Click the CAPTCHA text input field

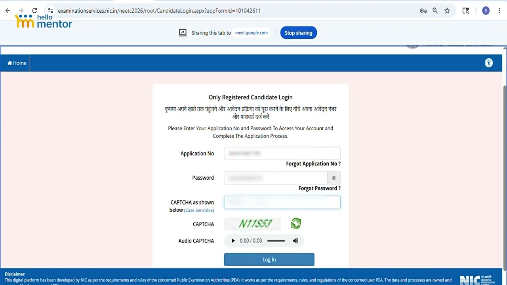[x=282, y=202]
